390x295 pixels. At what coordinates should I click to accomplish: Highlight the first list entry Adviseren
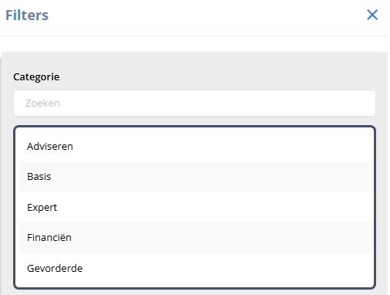196,146
